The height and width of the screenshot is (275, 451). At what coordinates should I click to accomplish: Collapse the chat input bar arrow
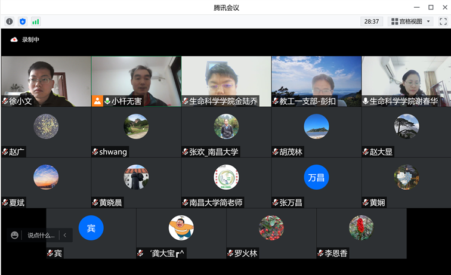pos(65,235)
